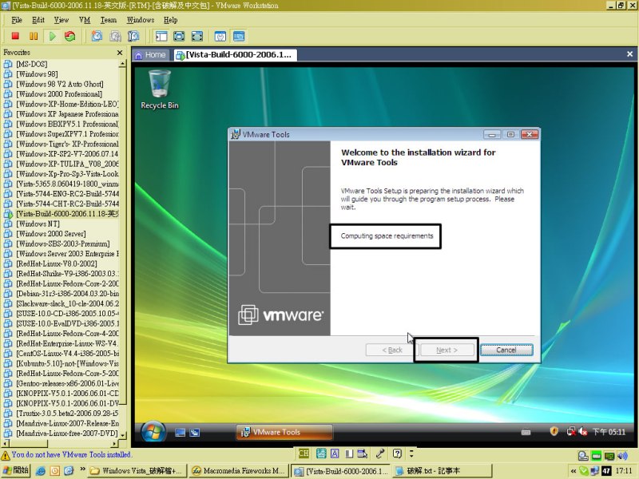Click the Suspend (pause) toolbar icon
The height and width of the screenshot is (479, 639).
(x=34, y=36)
